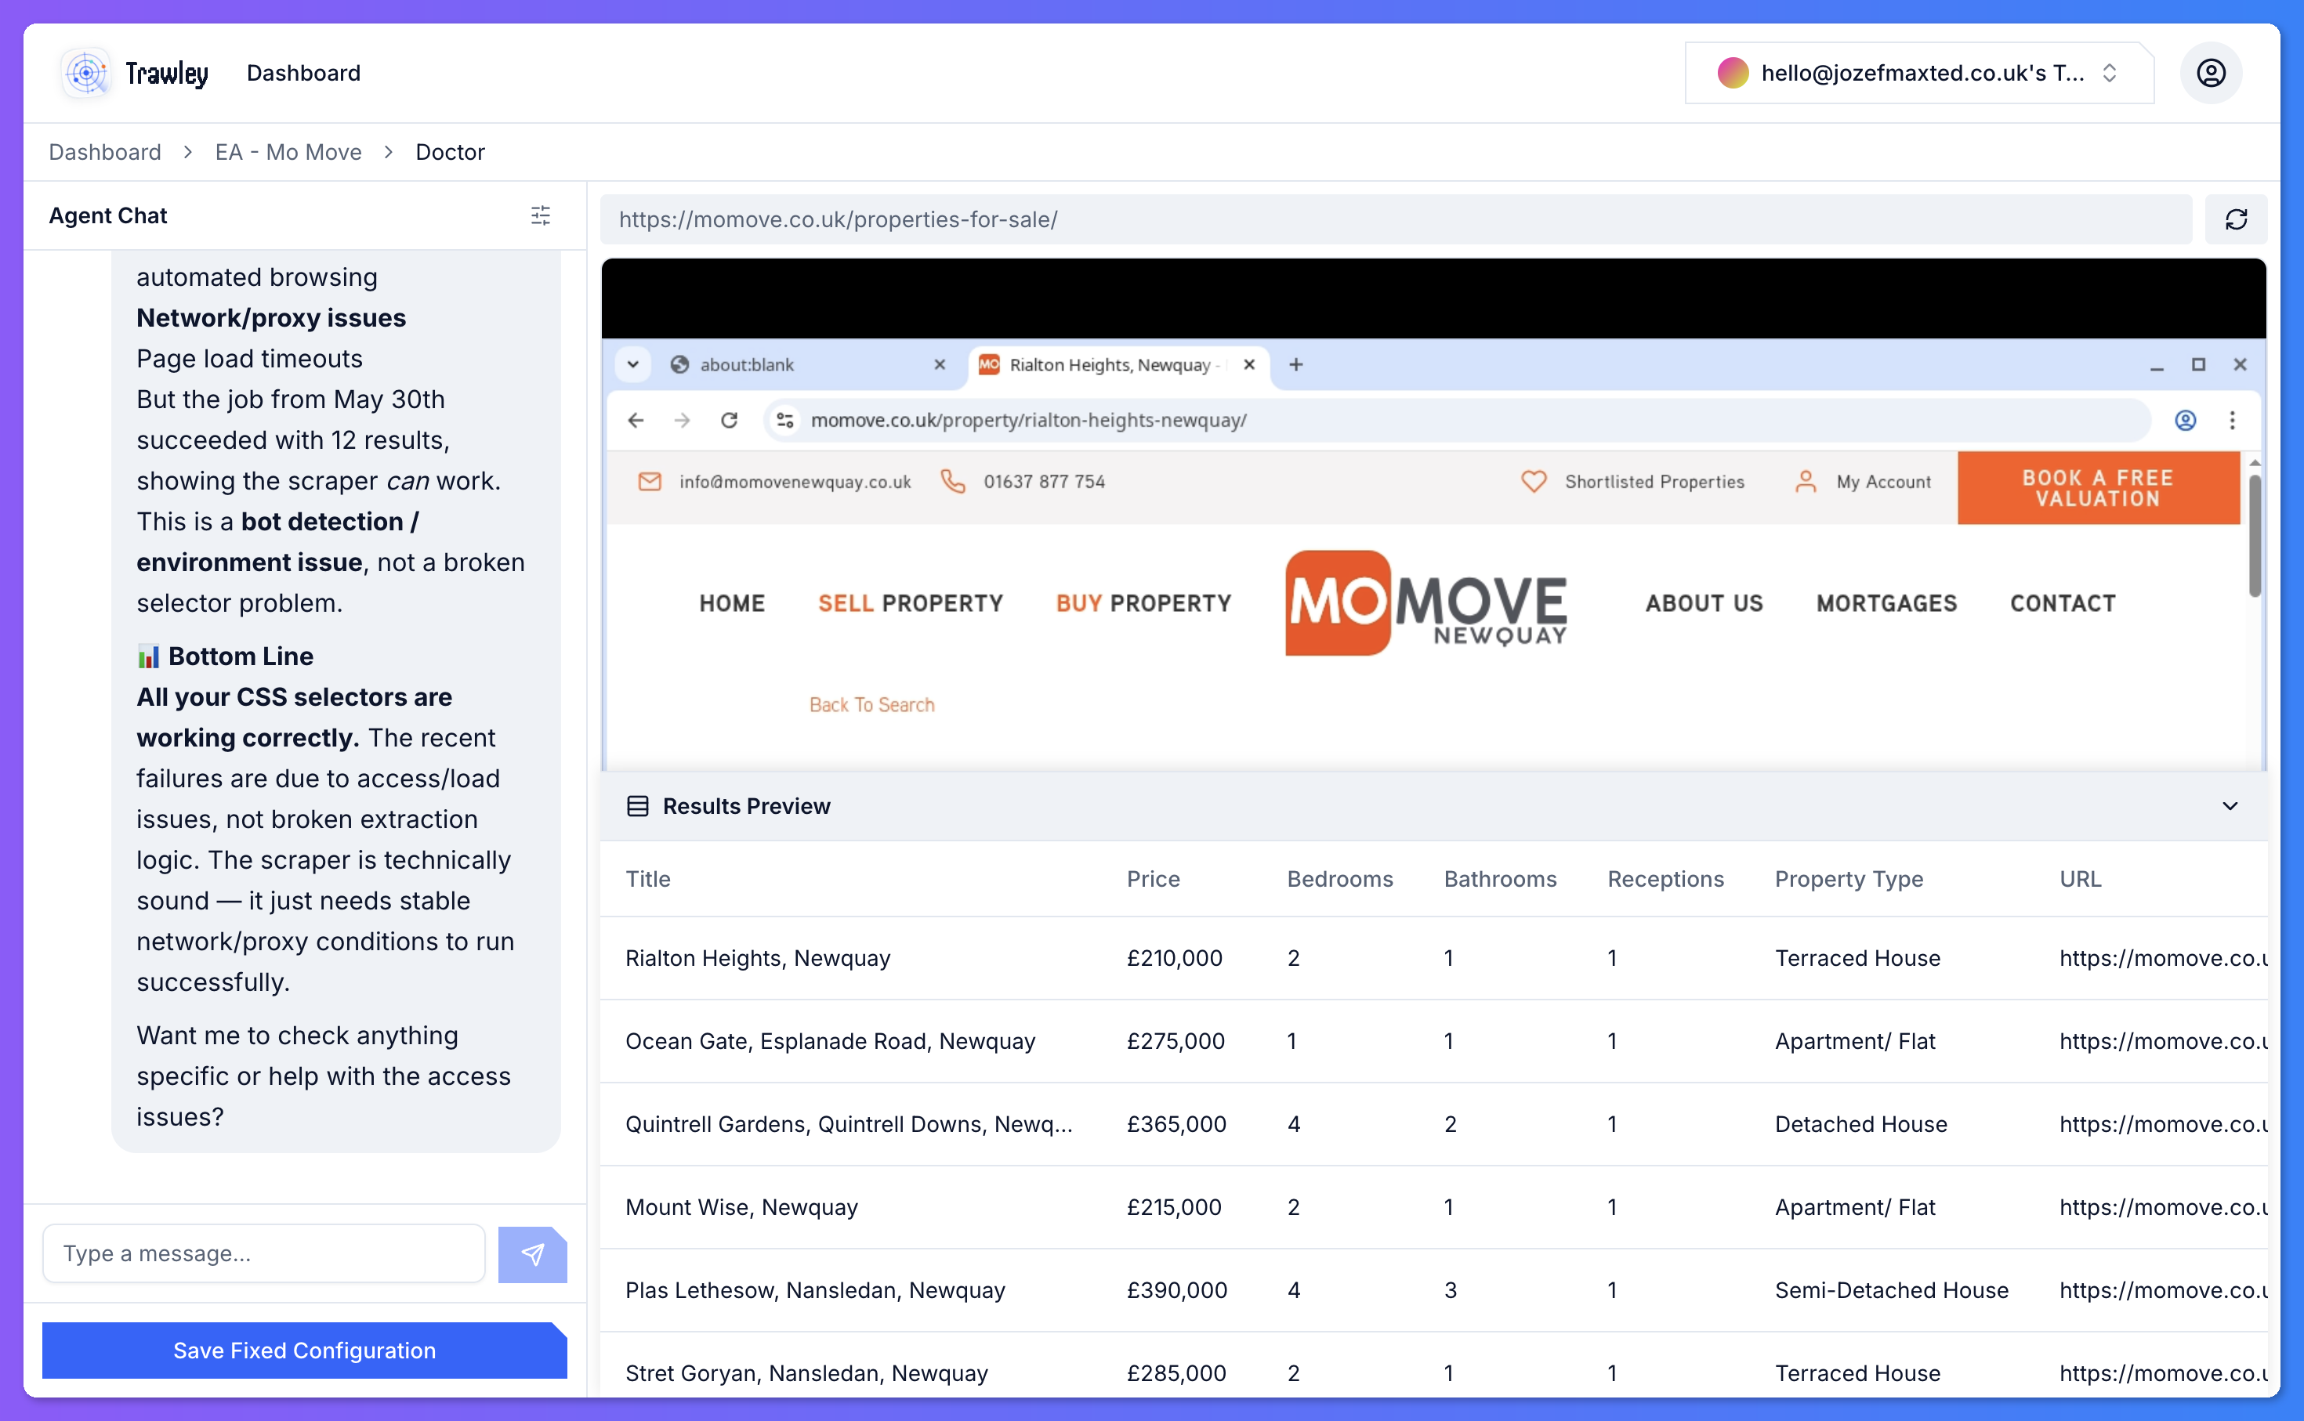The image size is (2304, 1421).
Task: Click the embedded page vertical scrollbar
Action: [2254, 536]
